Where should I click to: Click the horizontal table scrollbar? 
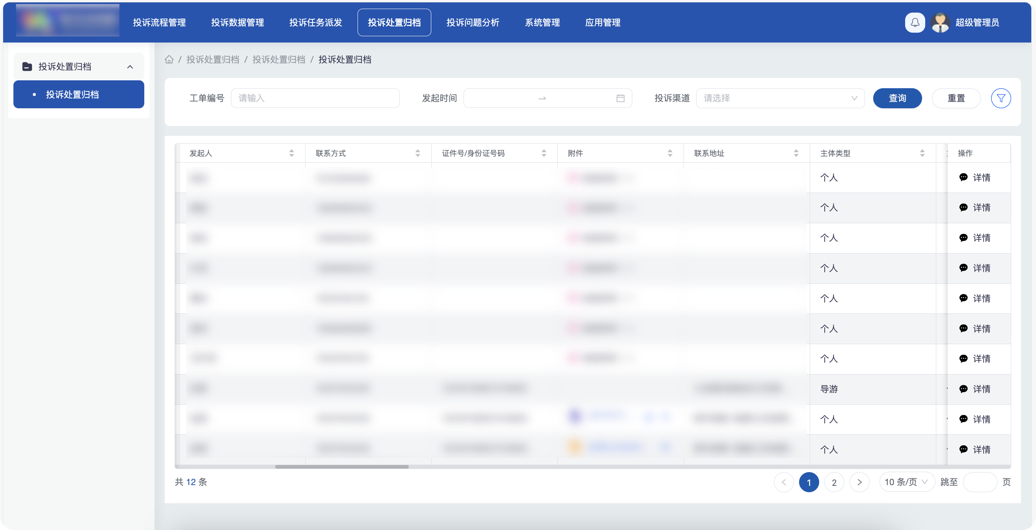[342, 467]
